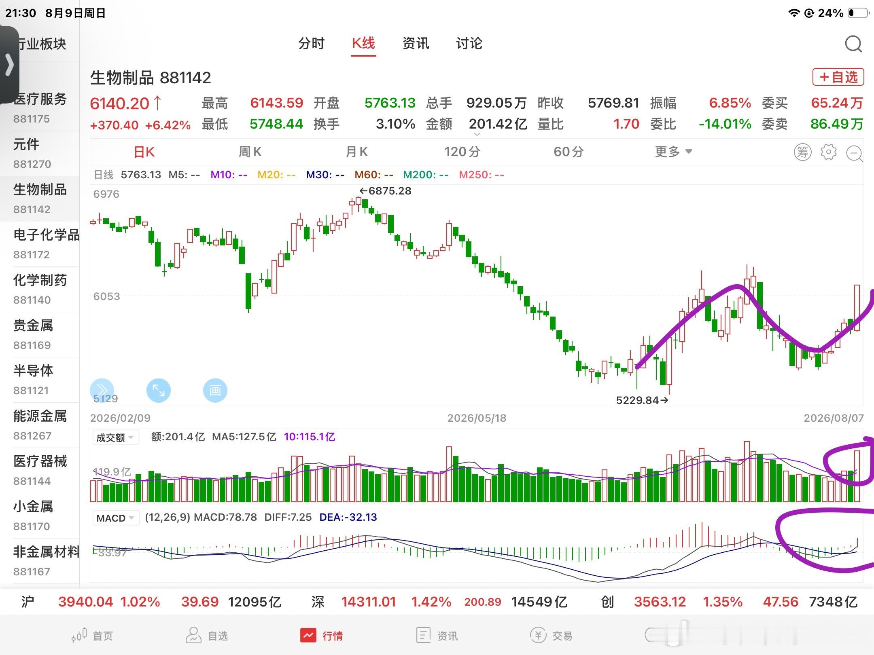Expand the 更多 period dropdown
The width and height of the screenshot is (874, 655).
[x=674, y=152]
